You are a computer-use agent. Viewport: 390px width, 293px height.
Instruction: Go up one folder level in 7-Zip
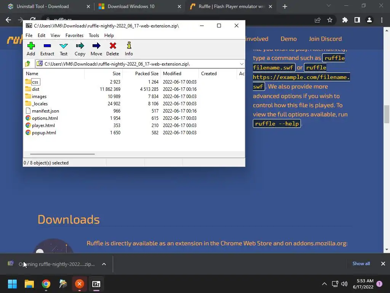tap(28, 64)
